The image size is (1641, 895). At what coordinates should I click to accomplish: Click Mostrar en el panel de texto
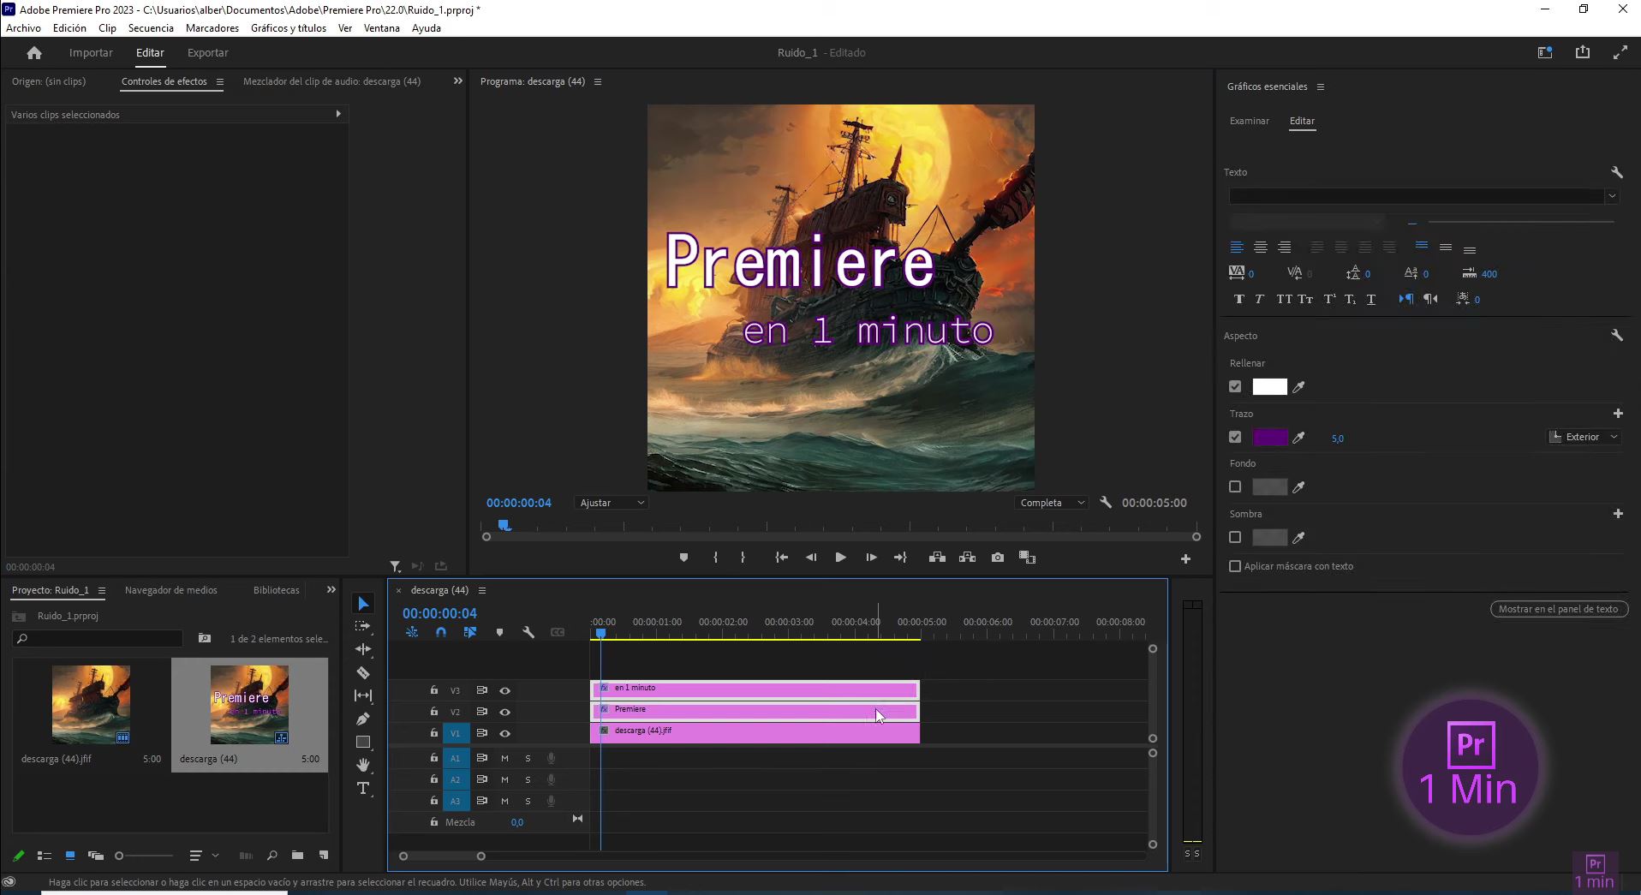1559,609
